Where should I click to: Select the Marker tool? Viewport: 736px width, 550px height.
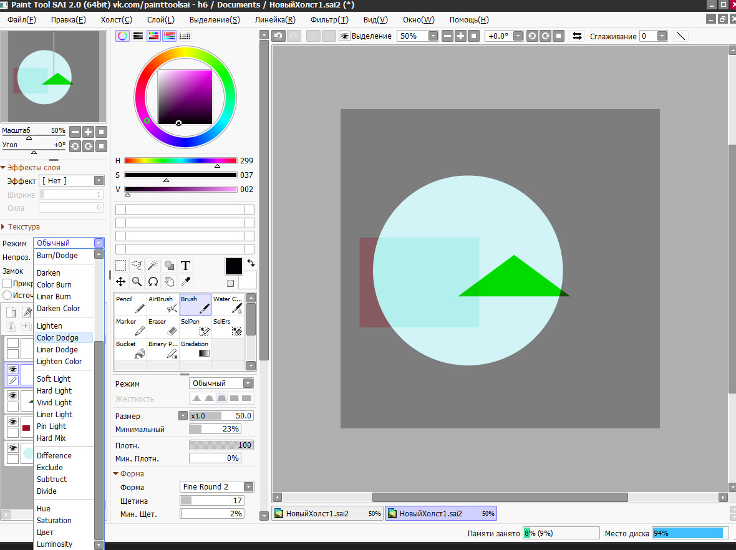click(x=130, y=327)
